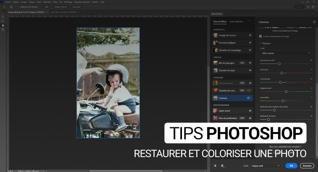The width and height of the screenshot is (318, 172).
Task: Uncheck Couleur automatique de l'image
Action: coord(260,36)
